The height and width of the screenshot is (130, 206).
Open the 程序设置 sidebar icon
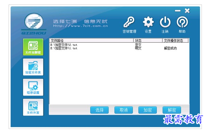pos(33,87)
